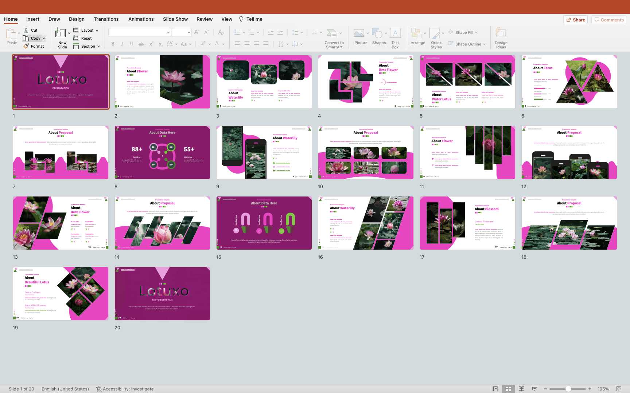Insert a Text Box

tap(395, 33)
